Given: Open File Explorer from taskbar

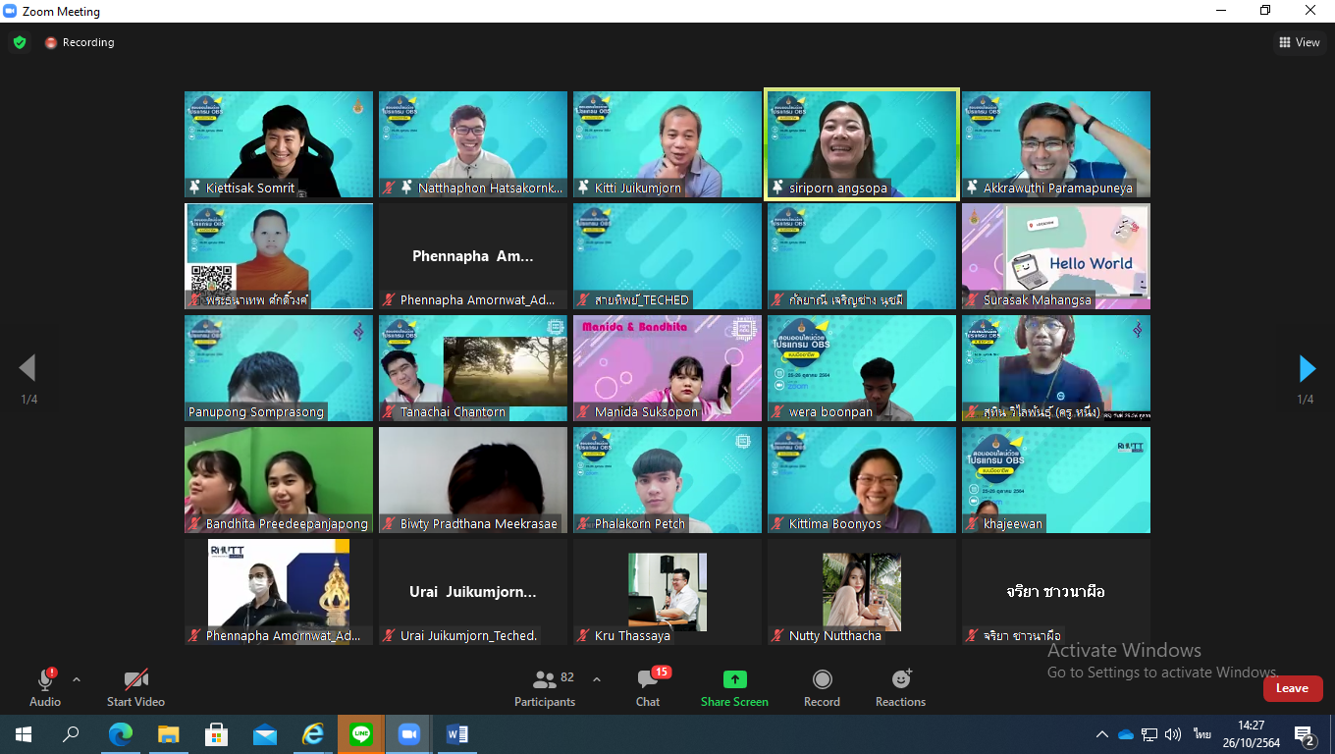Looking at the screenshot, I should click(x=168, y=734).
